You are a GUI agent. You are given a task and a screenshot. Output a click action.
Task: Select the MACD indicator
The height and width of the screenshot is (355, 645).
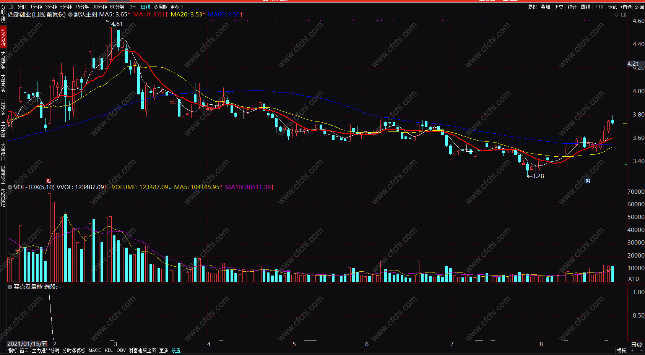pos(95,350)
